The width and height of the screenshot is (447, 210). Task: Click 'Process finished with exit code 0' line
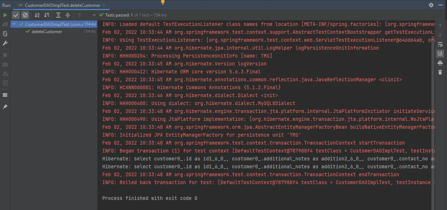[x=150, y=198]
